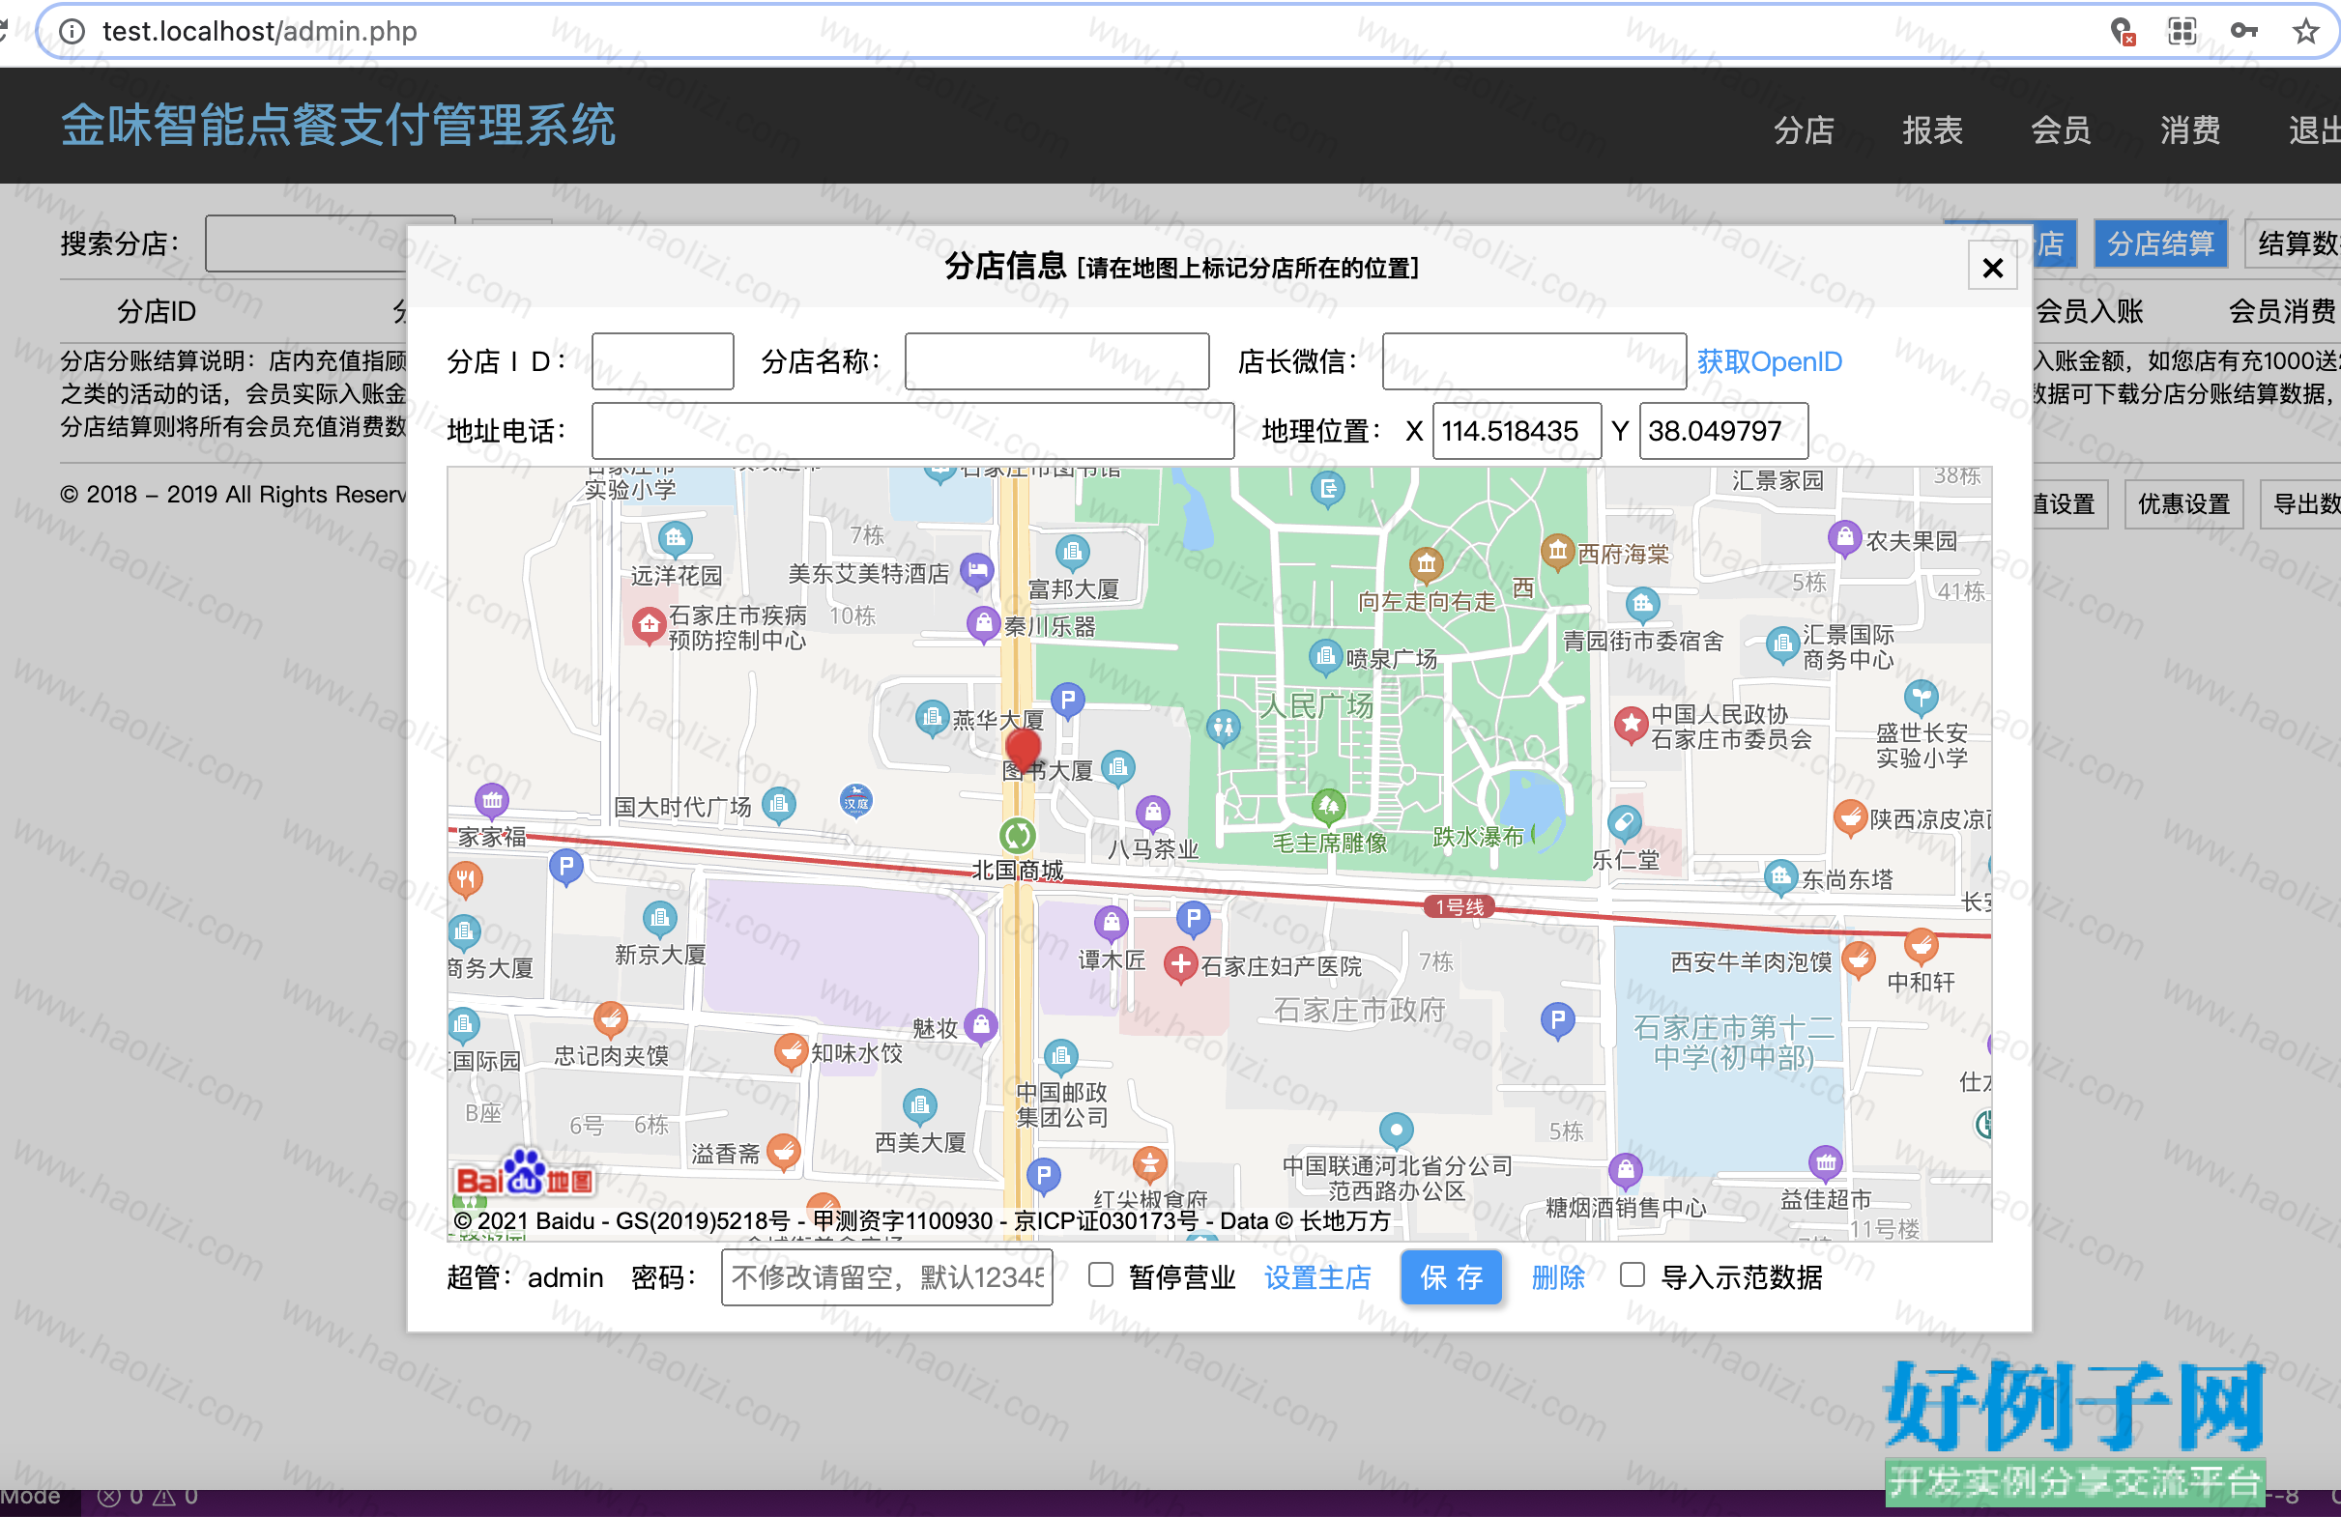Screen dimensions: 2341x1517
Task: Click the 毛主席雕像 park icon
Action: tap(1329, 807)
